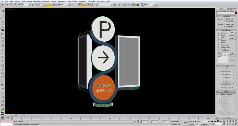Click the Hide by Name button
This screenshot has width=238, height=126.
pos(226,75)
